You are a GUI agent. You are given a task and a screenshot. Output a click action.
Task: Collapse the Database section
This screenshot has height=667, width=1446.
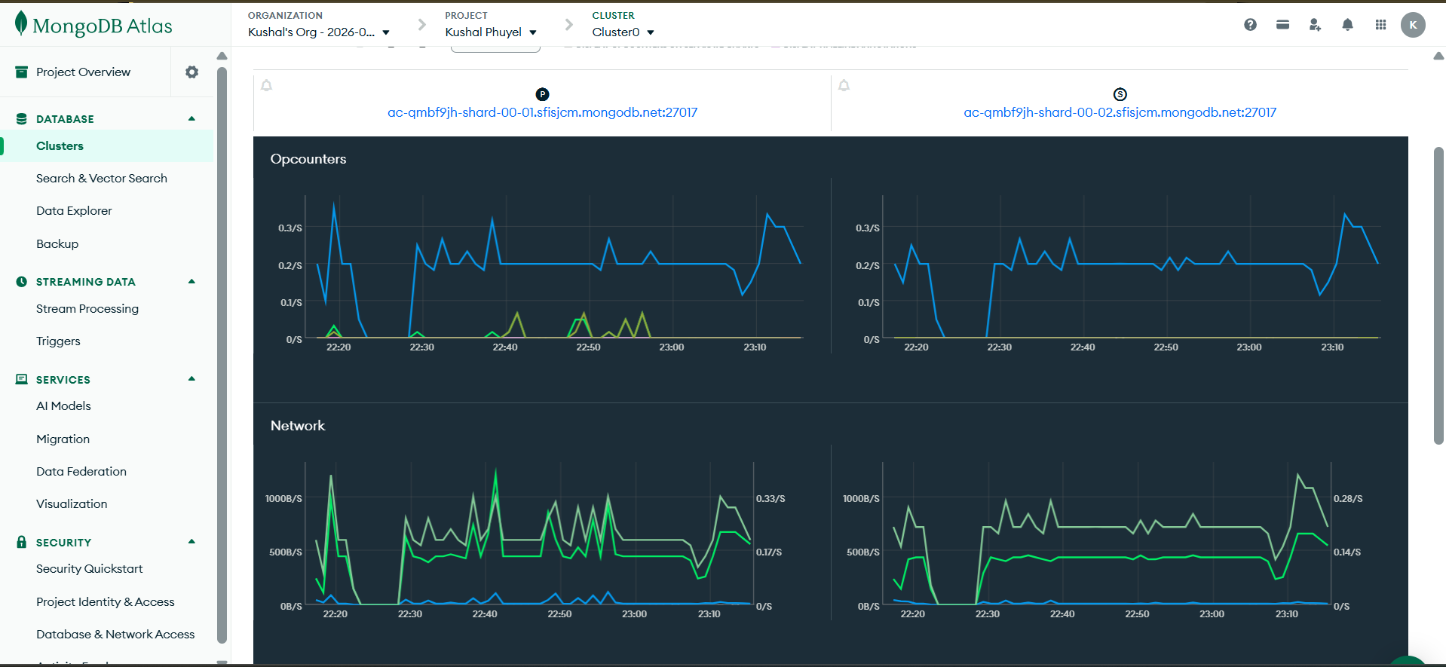[191, 118]
